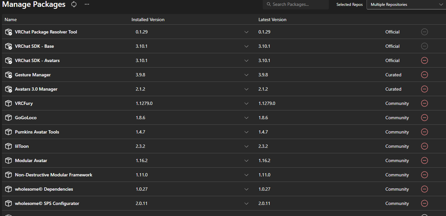
Task: Click the lilToon package name
Action: [x=22, y=146]
